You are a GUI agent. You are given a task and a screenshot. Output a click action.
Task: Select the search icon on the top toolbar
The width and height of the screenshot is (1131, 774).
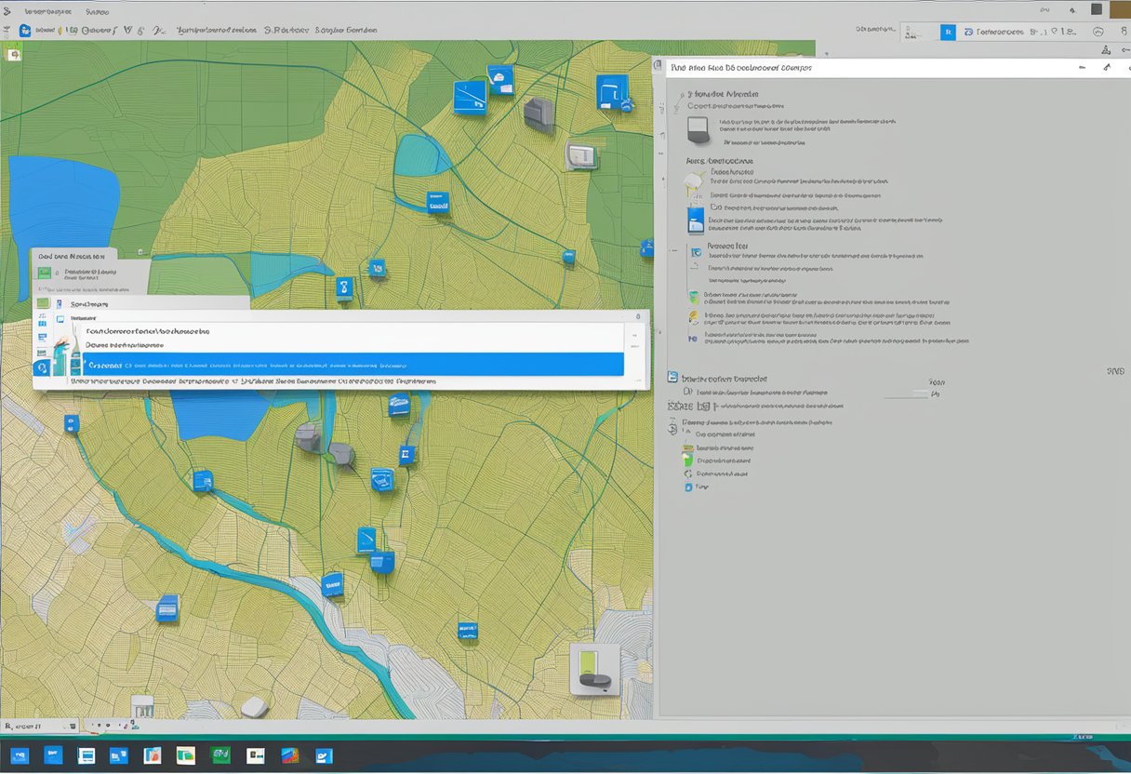pyautogui.click(x=1056, y=31)
